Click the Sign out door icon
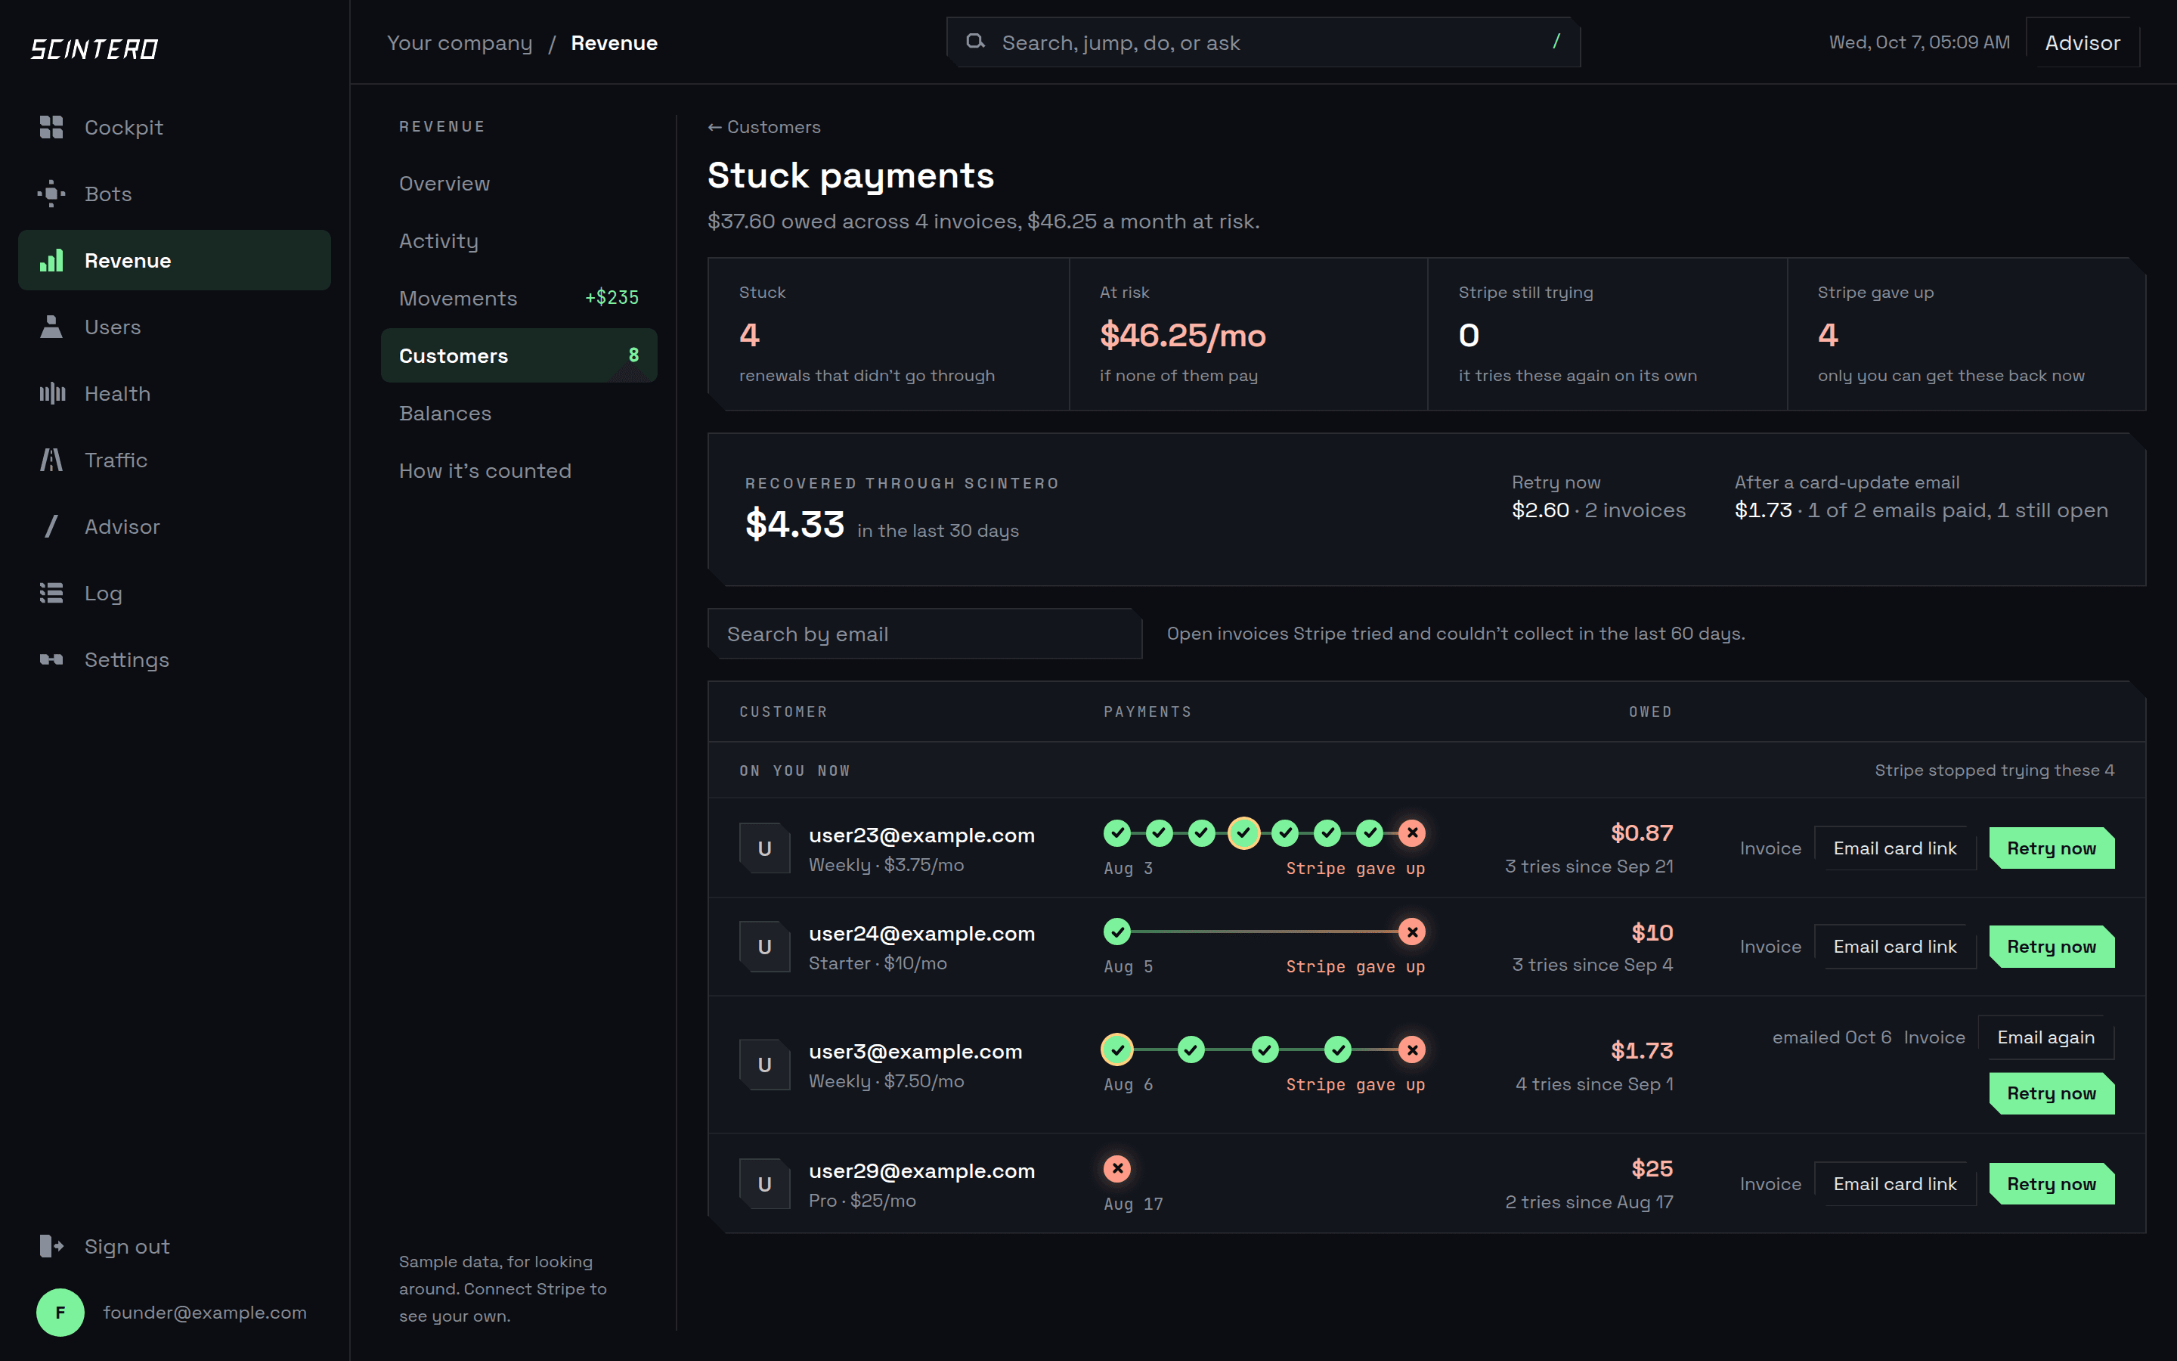Screen dimensions: 2177x1361 51,1246
